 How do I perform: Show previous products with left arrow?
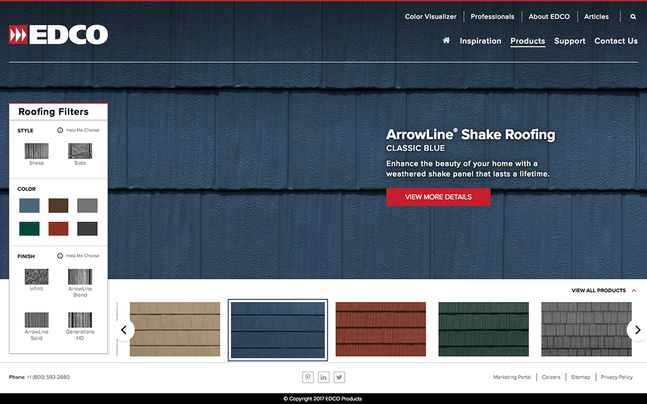pyautogui.click(x=124, y=330)
